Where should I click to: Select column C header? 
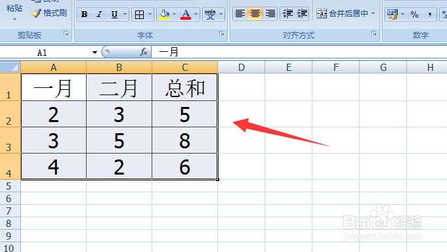184,68
